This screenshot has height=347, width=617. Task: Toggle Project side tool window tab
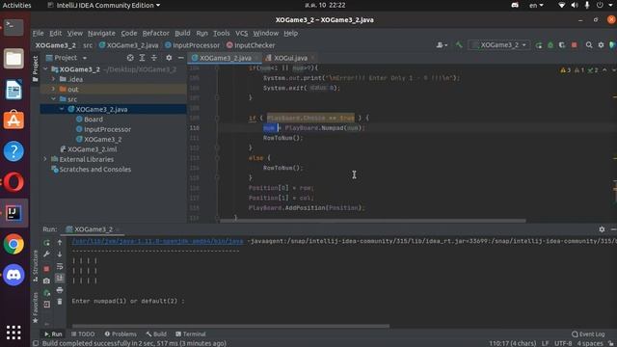[35, 68]
